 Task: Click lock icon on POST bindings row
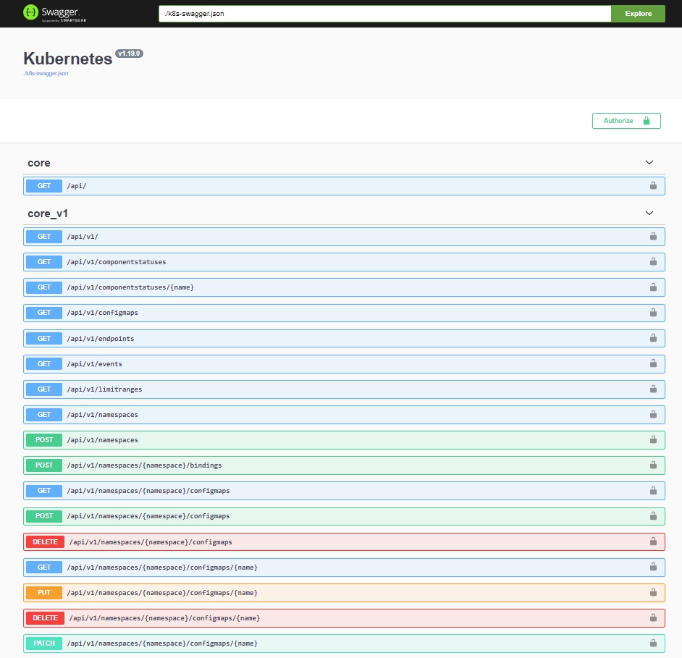point(653,465)
